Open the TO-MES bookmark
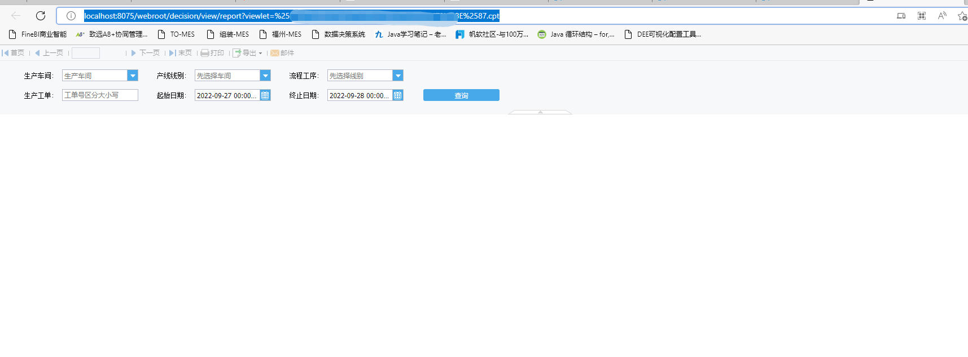The image size is (968, 357). click(176, 34)
